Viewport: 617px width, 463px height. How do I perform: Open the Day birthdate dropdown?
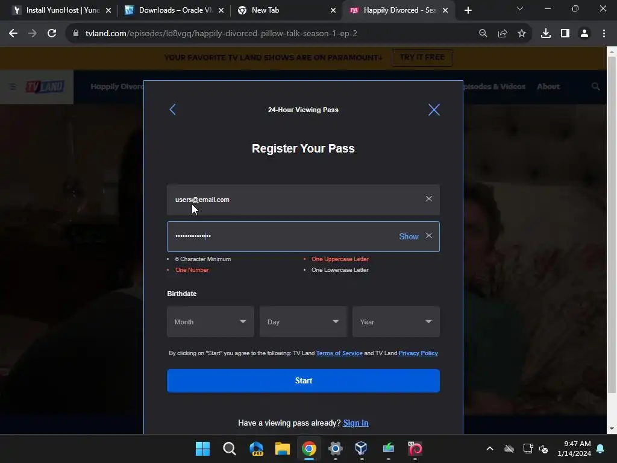pyautogui.click(x=303, y=322)
